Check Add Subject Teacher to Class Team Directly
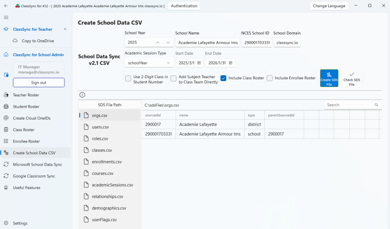 174,78
